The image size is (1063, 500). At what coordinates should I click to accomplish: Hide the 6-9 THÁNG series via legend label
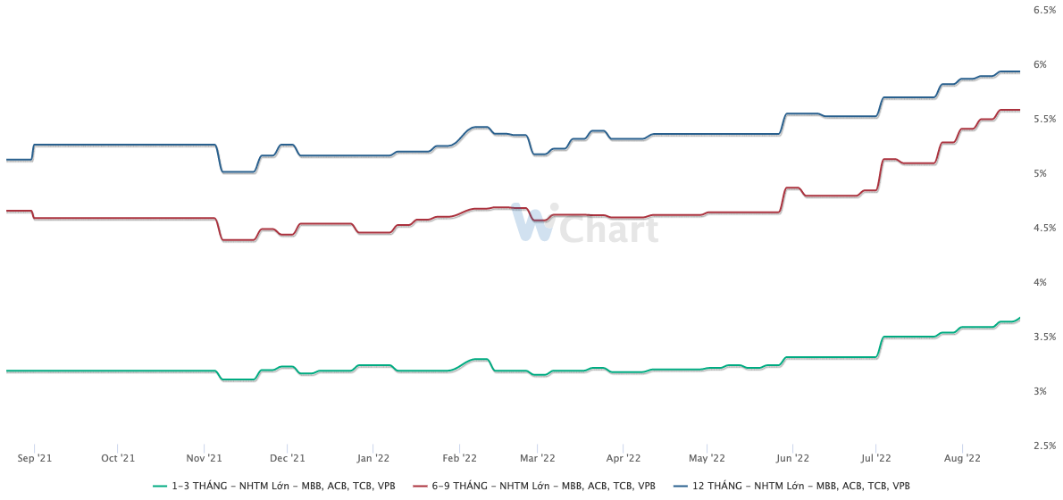[x=543, y=486]
